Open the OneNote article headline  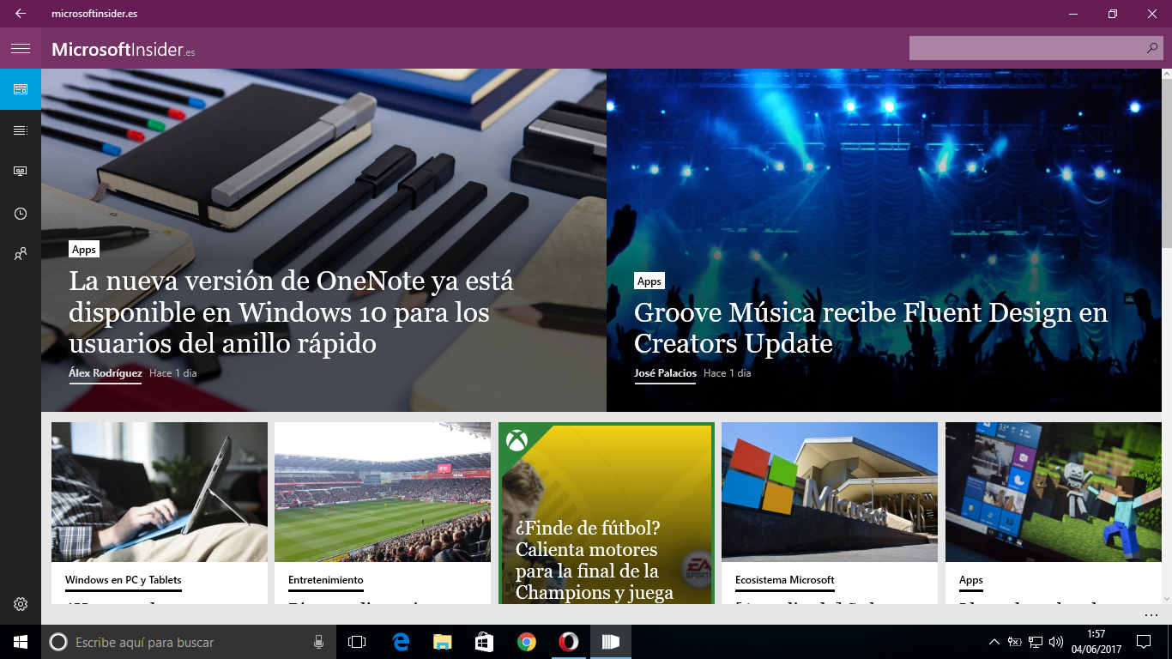click(292, 312)
